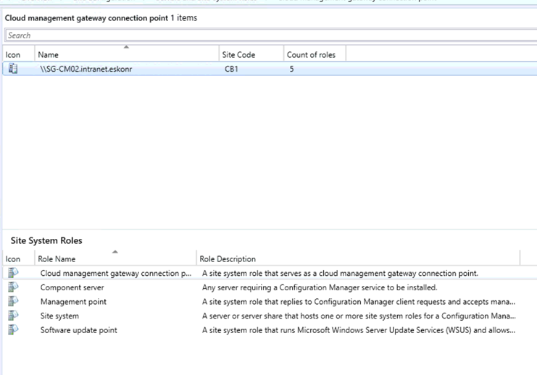The width and height of the screenshot is (537, 375).
Task: Select the \\SG-CM02.intranet.eskonr server row
Action: click(x=86, y=69)
